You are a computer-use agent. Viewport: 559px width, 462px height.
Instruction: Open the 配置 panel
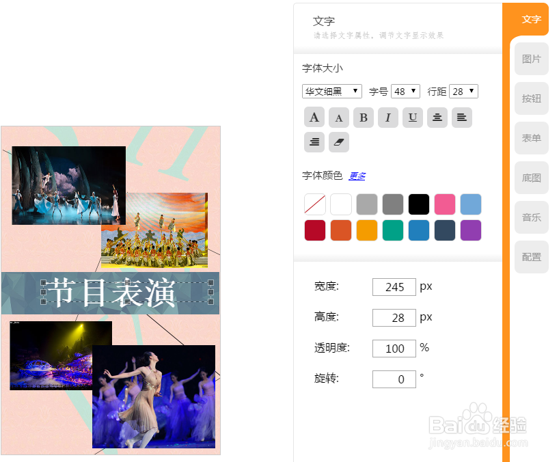tap(532, 257)
